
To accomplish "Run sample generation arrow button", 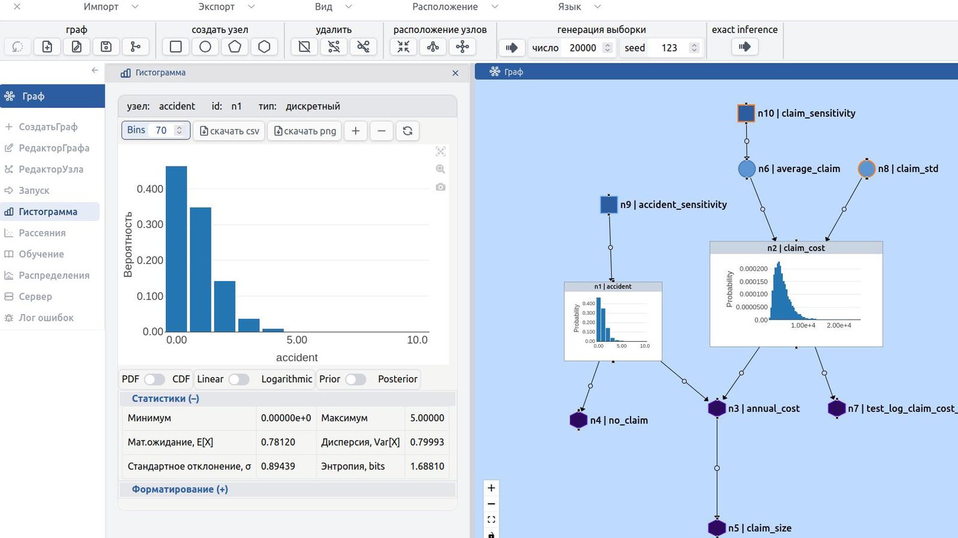I will [x=512, y=47].
